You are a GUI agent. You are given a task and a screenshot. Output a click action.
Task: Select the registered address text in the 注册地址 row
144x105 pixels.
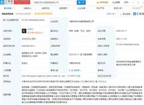(x=60, y=82)
